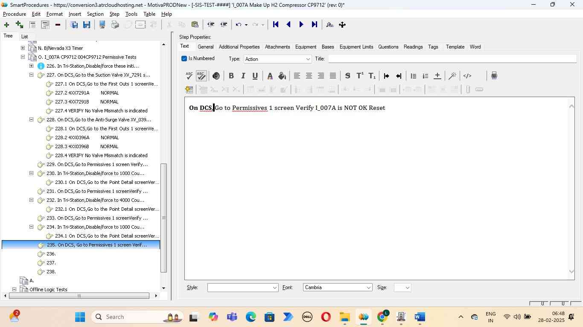Insert a numbered list
This screenshot has width=583, height=327.
pos(425,76)
